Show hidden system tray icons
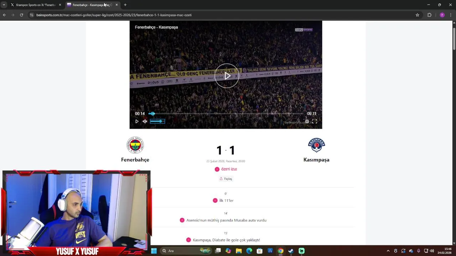This screenshot has width=456, height=256. click(x=388, y=251)
